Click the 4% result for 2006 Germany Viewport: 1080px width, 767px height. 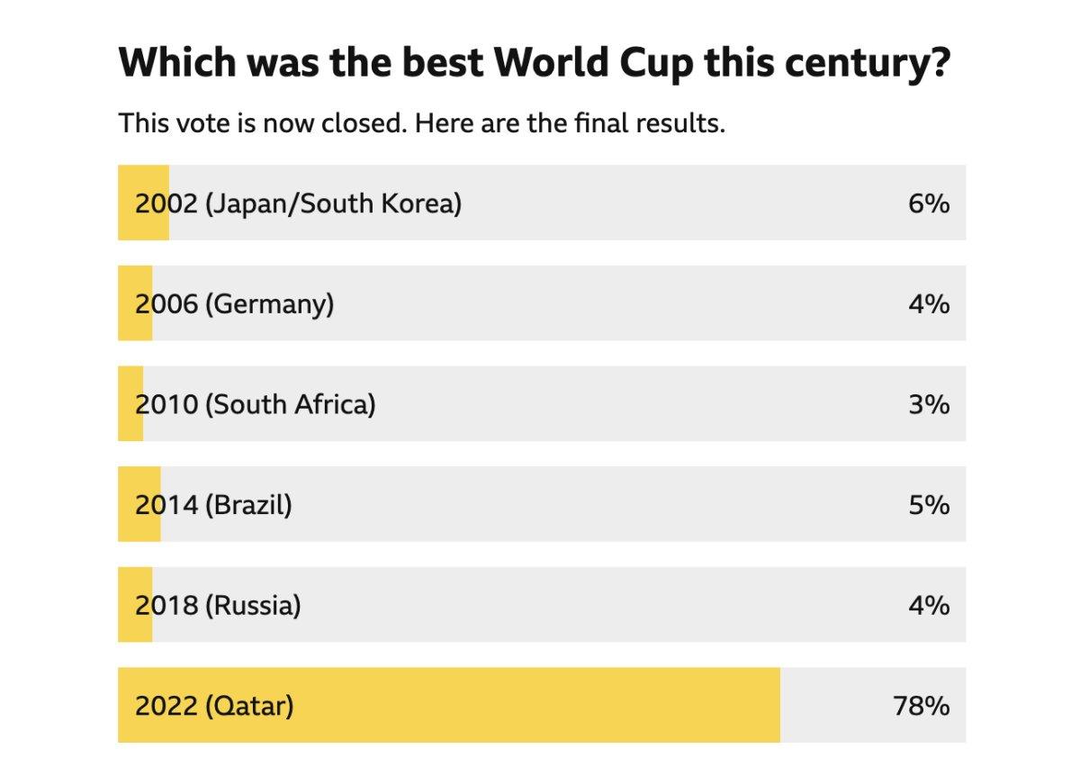(929, 304)
